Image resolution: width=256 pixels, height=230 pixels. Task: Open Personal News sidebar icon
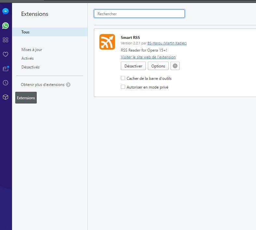coord(6,69)
